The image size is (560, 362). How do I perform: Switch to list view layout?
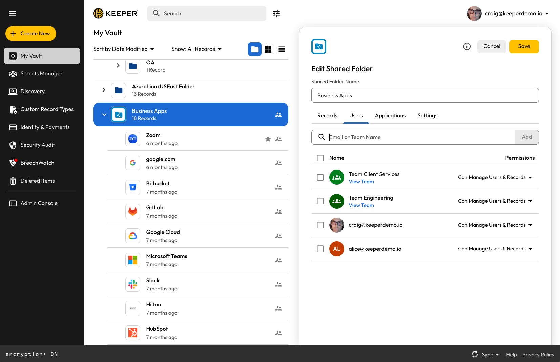(282, 49)
